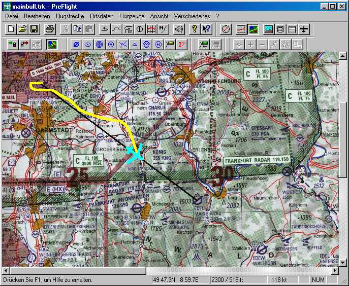Image resolution: width=349 pixels, height=286 pixels.
Task: Download from GPS device green-arrow icon
Action: point(13,45)
